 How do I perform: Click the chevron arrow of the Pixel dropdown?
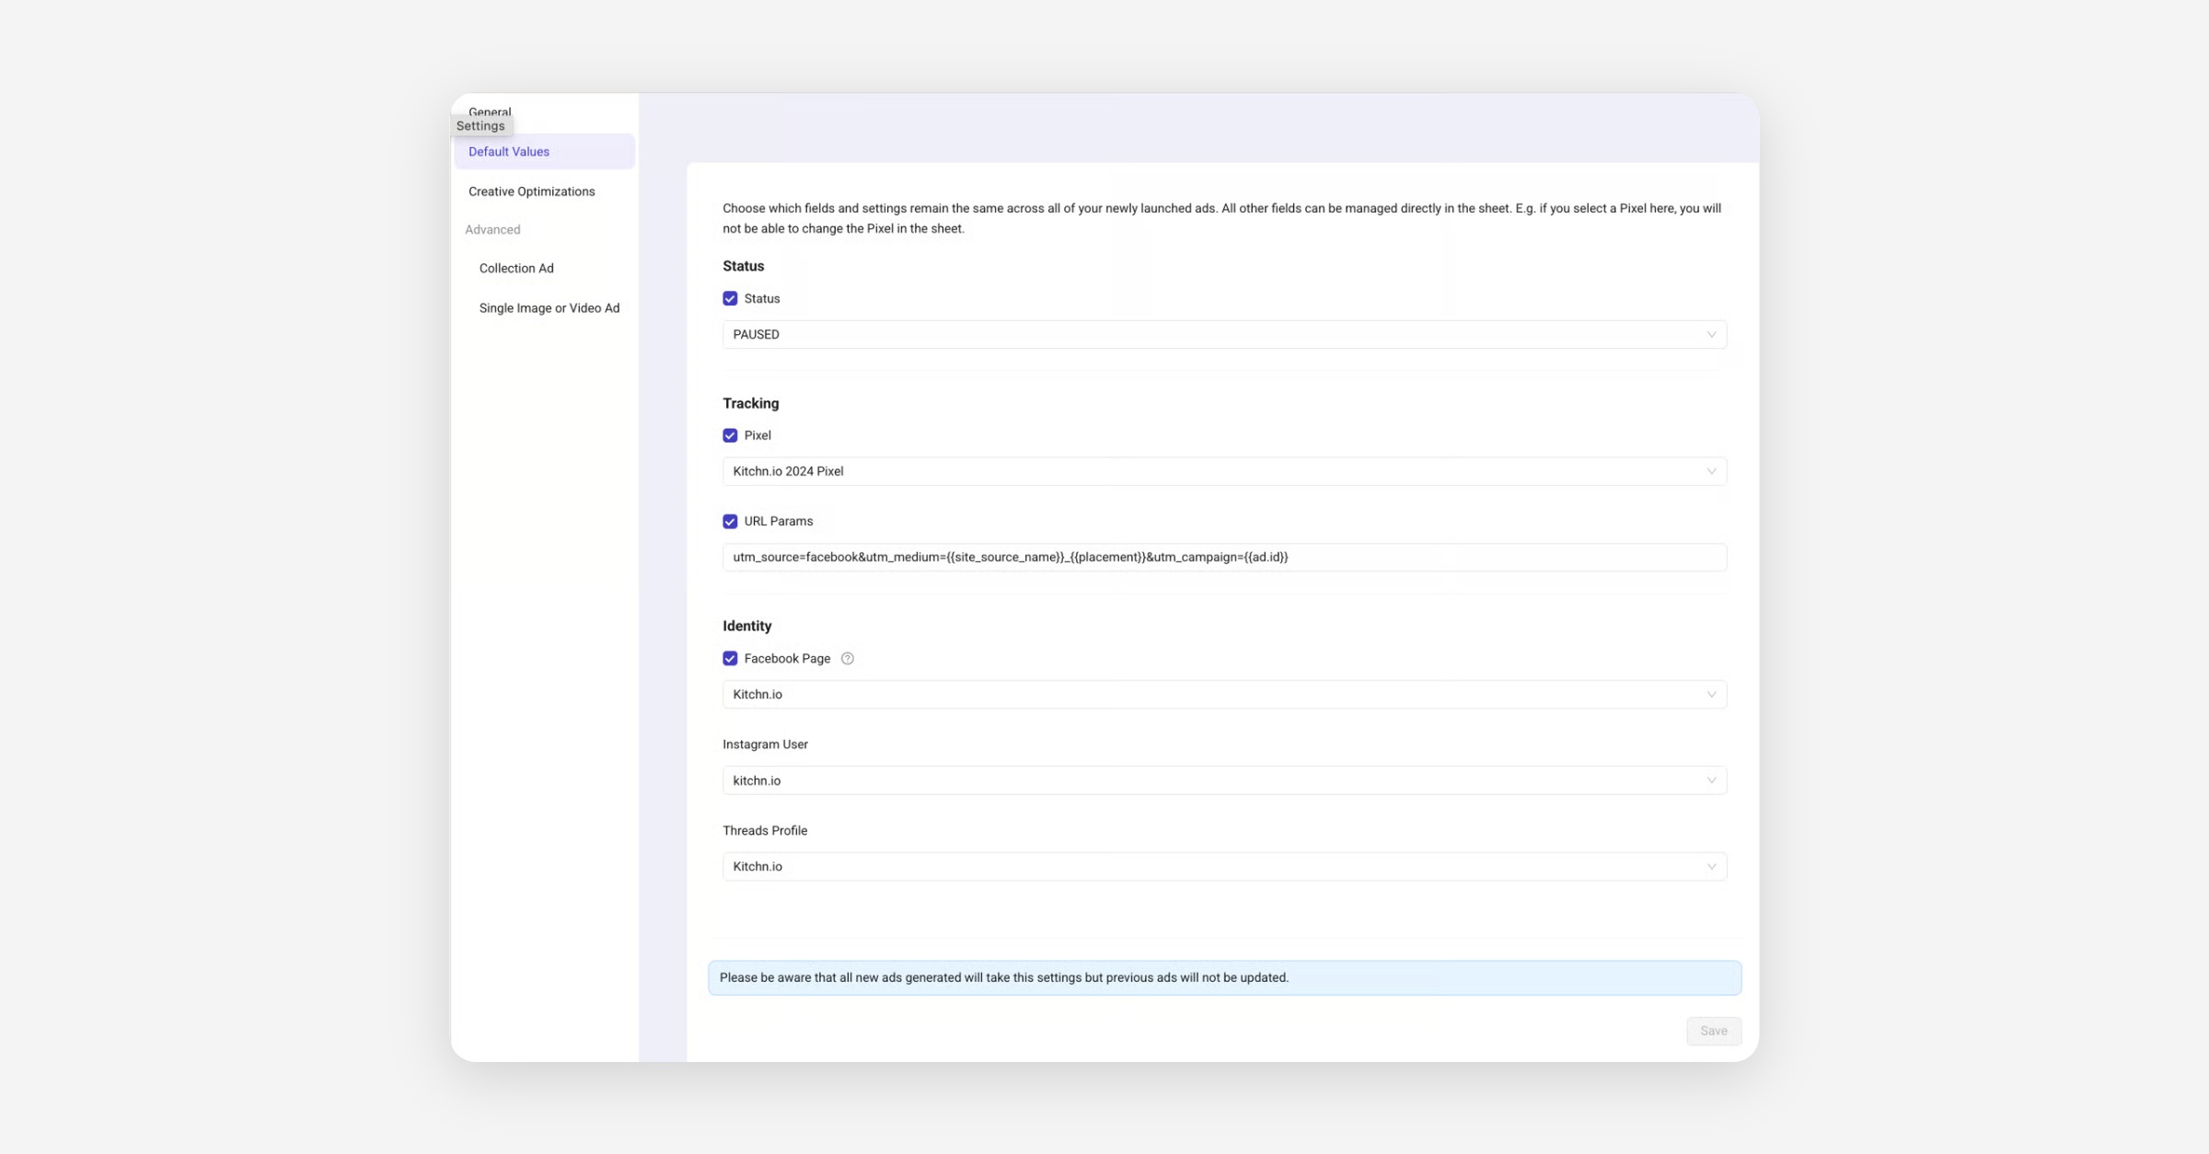pos(1711,471)
